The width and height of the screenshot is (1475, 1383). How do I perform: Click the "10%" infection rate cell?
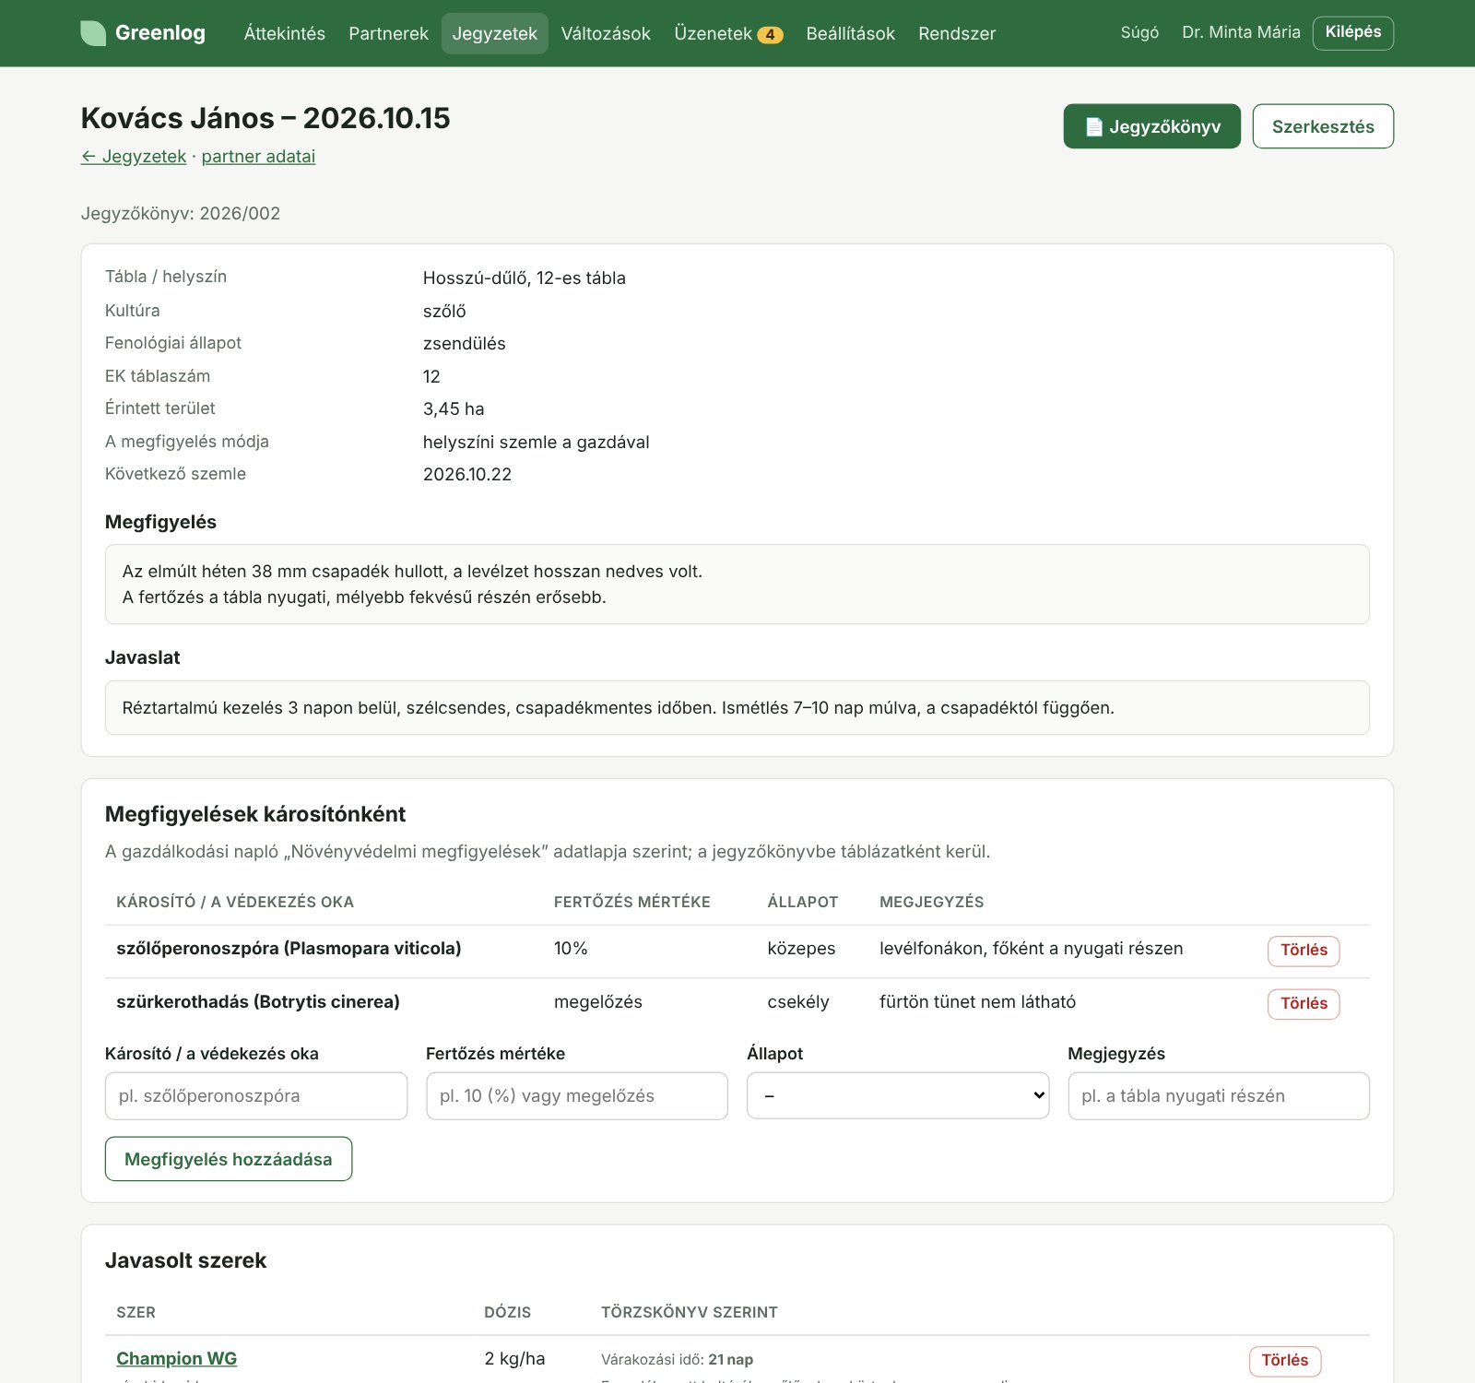tap(570, 948)
